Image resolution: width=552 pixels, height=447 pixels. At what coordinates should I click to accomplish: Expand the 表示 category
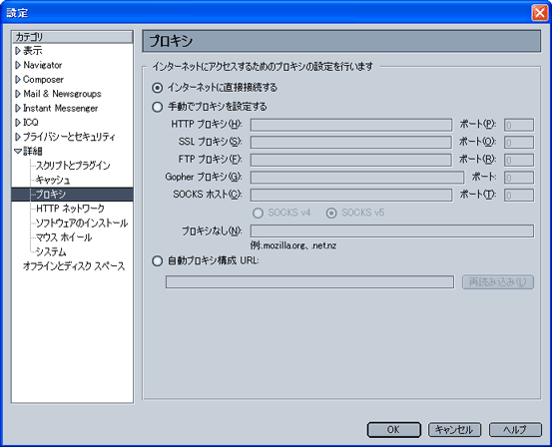click(x=18, y=51)
